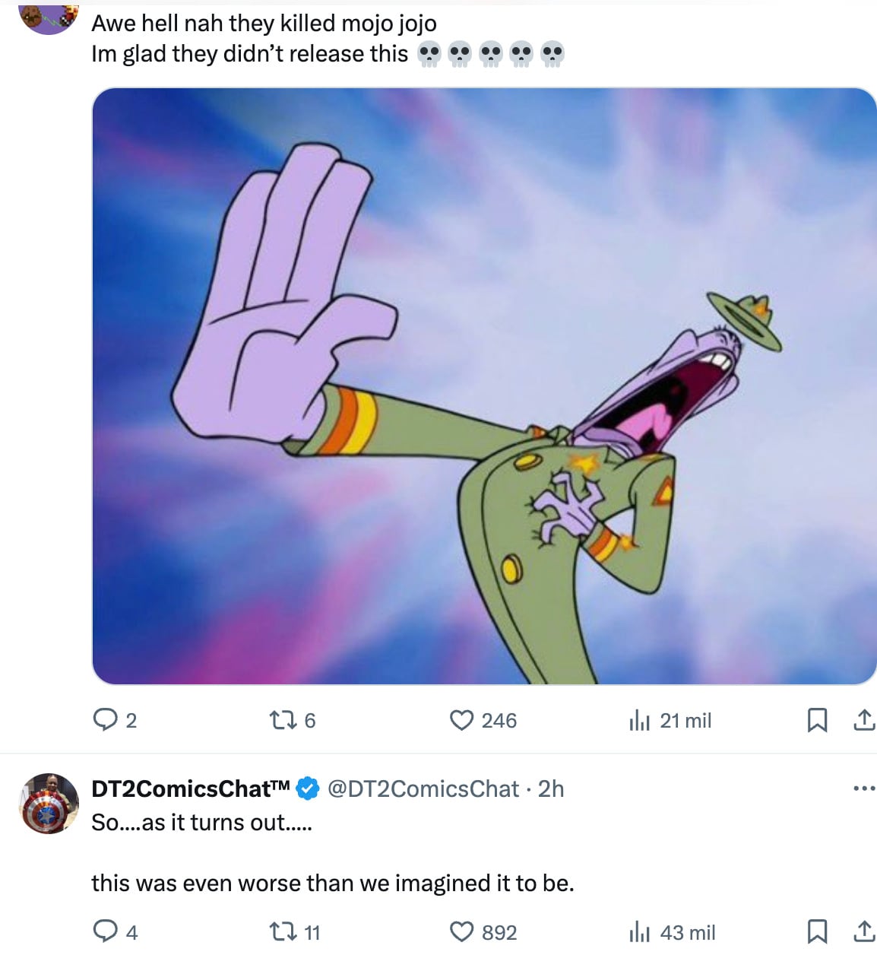This screenshot has height=955, width=877.
Task: Bookmark the DT2ComicsChat tweet
Action: [x=817, y=931]
